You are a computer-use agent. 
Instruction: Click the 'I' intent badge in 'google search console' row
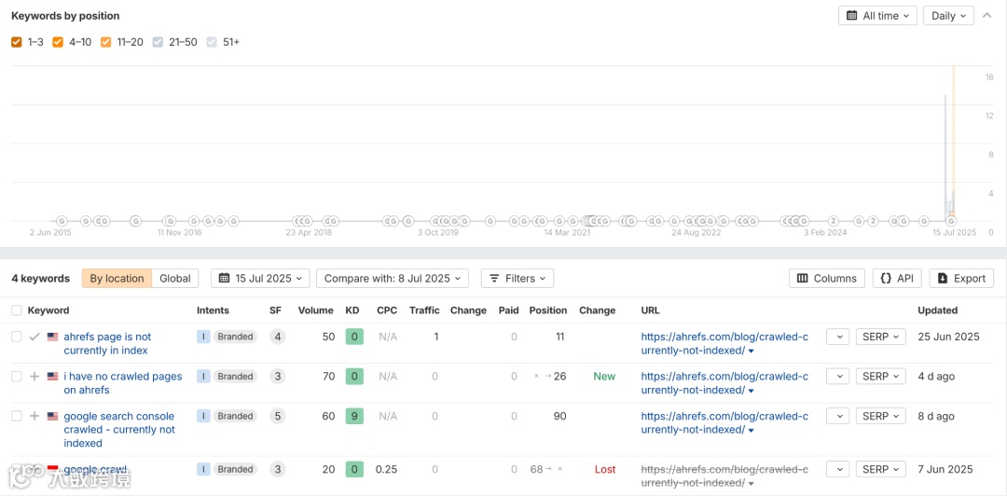(x=203, y=417)
